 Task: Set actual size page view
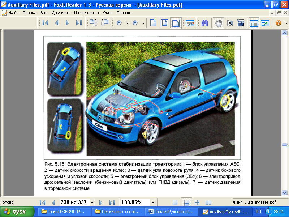pos(153,23)
